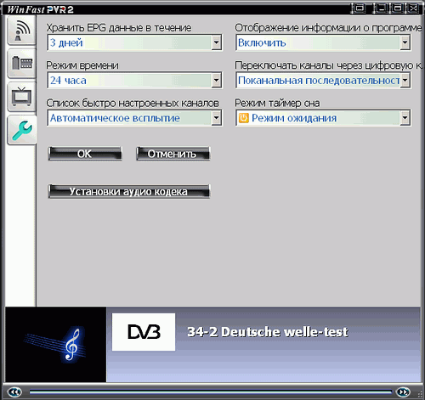This screenshot has width=425, height=400.
Task: Click the 'Отменить' cancel button
Action: tap(173, 154)
